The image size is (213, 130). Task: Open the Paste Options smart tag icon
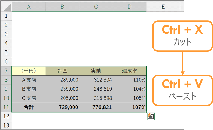pyautogui.click(x=151, y=116)
